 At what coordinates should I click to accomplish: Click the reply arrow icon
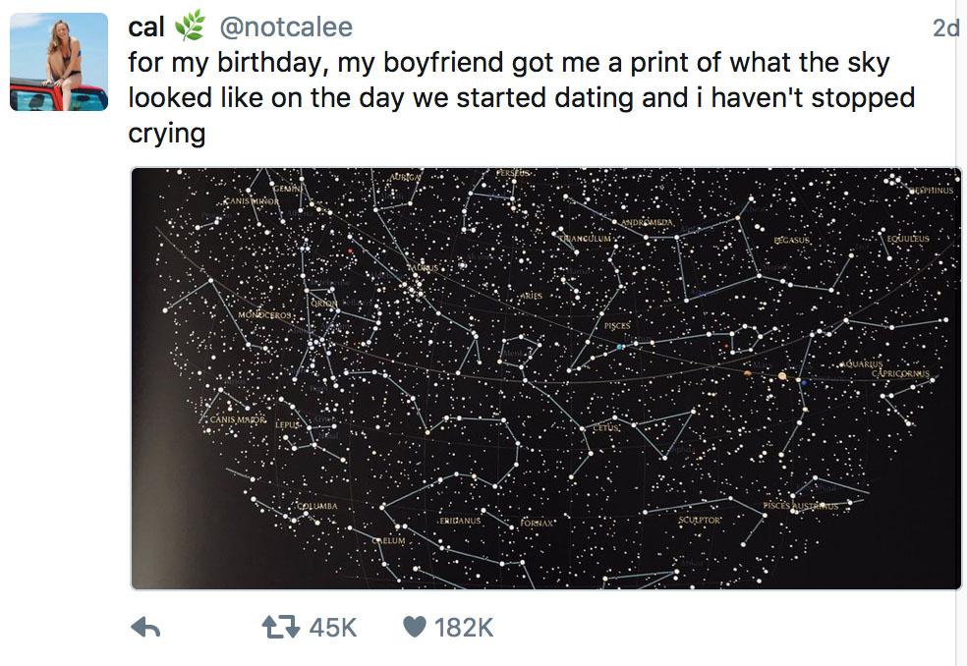pyautogui.click(x=145, y=629)
